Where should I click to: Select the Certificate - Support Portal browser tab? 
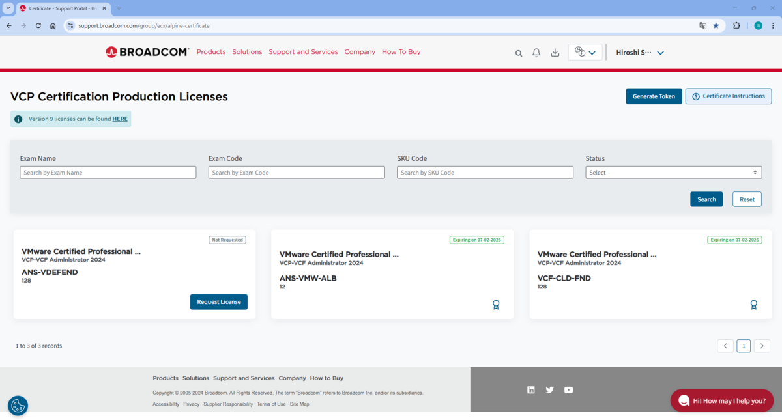(63, 8)
